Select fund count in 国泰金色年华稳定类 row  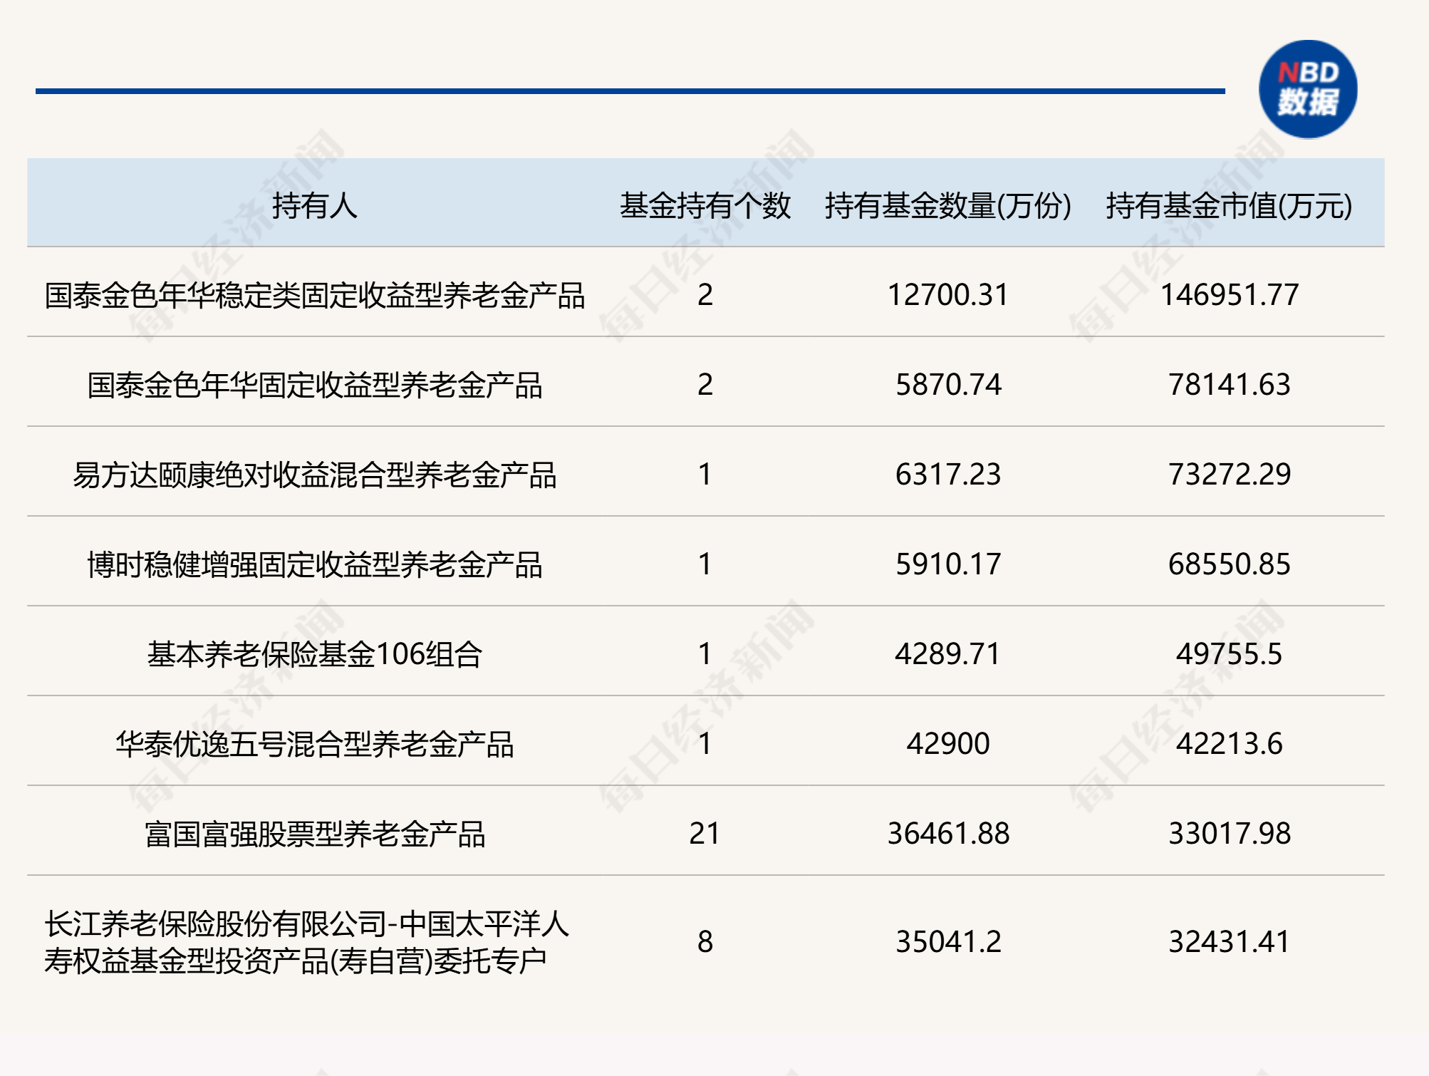[x=705, y=295]
